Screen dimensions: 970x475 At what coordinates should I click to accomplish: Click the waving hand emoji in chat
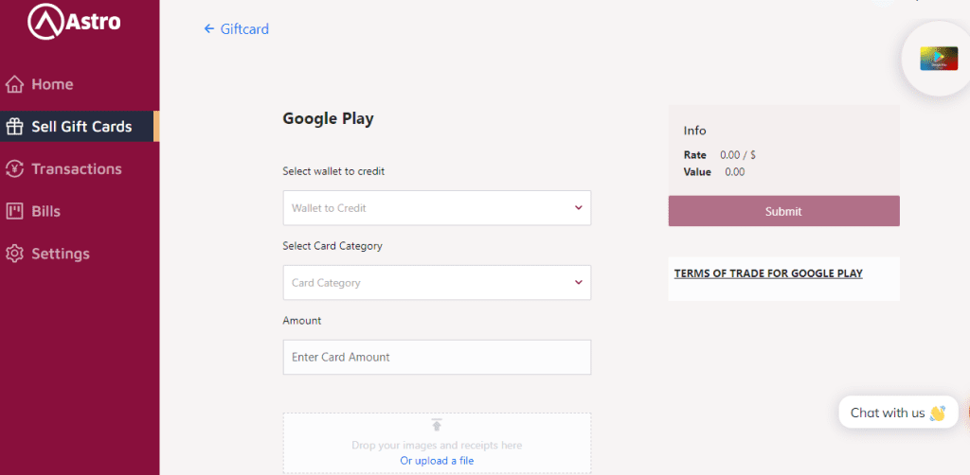[937, 413]
